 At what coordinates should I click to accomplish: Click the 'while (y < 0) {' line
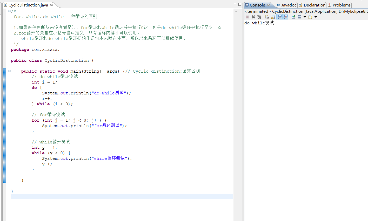point(51,153)
